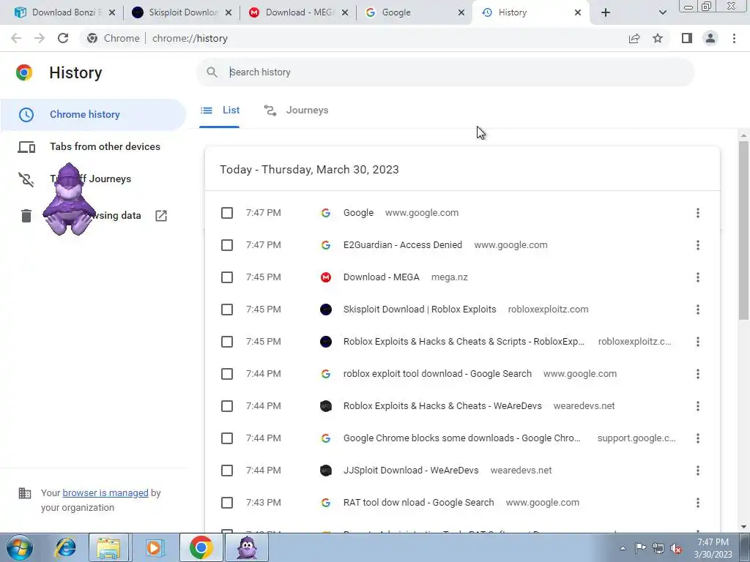Screen dimensions: 750x562
Task: Share this page icon in address bar
Action: coord(634,38)
